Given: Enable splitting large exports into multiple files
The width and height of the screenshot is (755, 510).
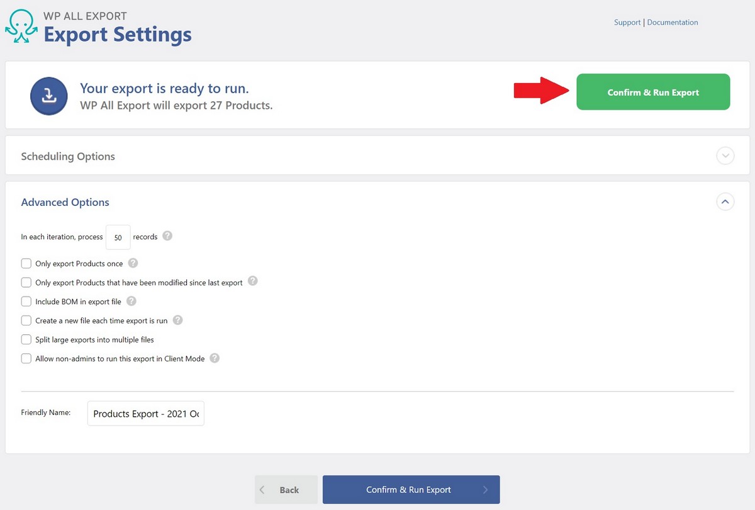Looking at the screenshot, I should 26,339.
